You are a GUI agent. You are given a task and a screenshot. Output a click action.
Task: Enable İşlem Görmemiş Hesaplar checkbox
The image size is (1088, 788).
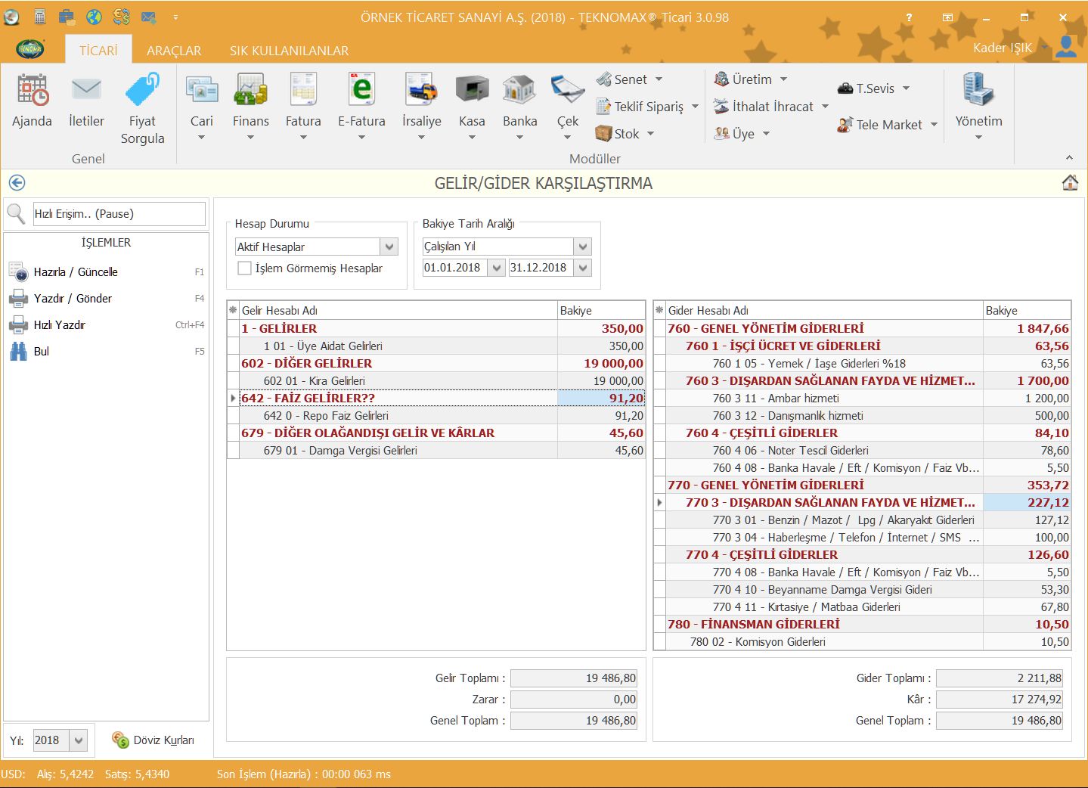click(245, 268)
